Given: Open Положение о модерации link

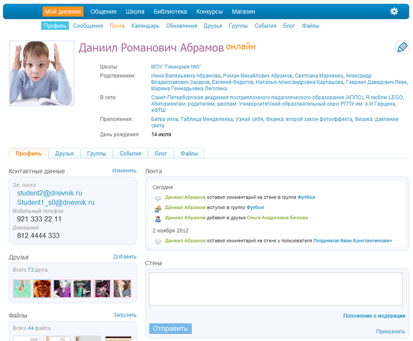Looking at the screenshot, I should click(x=374, y=316).
